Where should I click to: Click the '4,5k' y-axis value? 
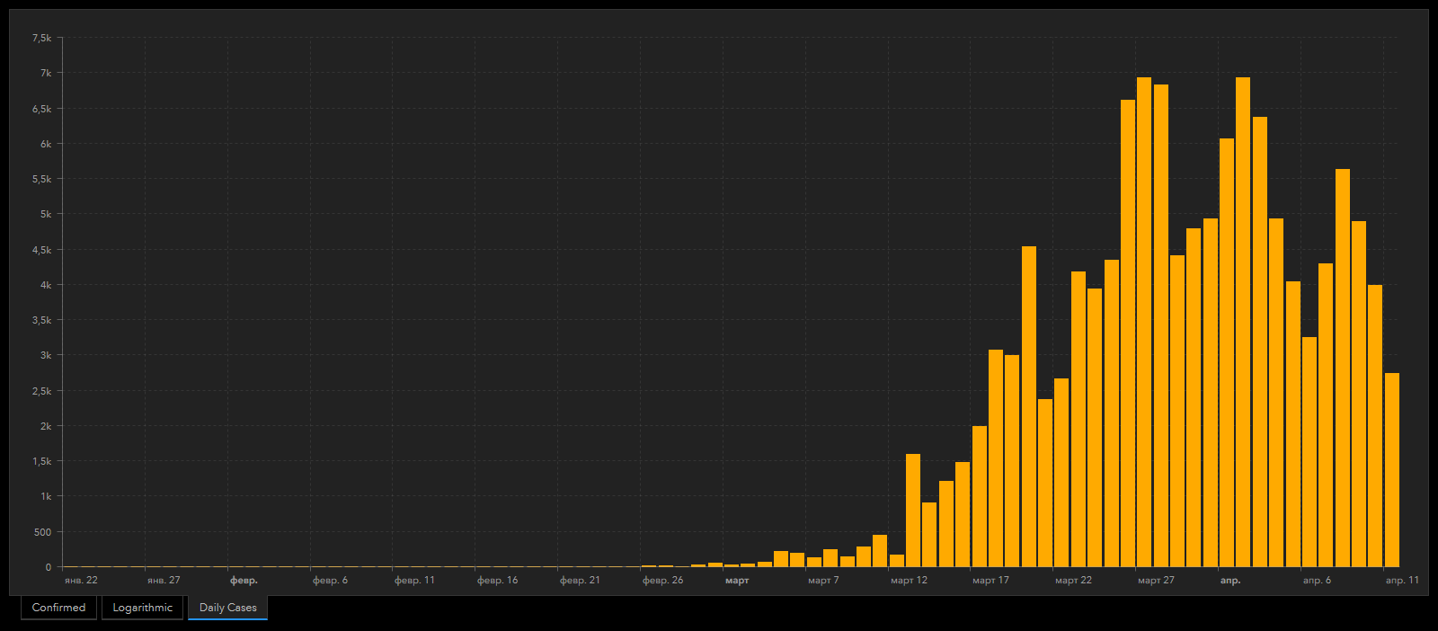coord(41,250)
